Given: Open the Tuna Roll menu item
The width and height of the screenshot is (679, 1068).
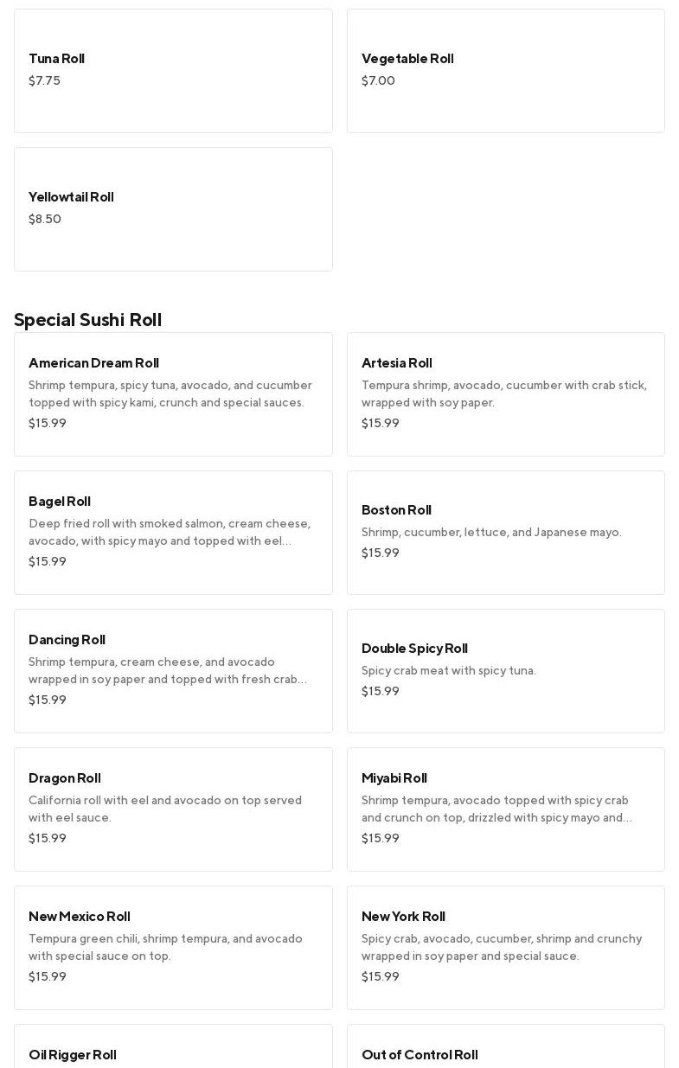Looking at the screenshot, I should pyautogui.click(x=173, y=71).
